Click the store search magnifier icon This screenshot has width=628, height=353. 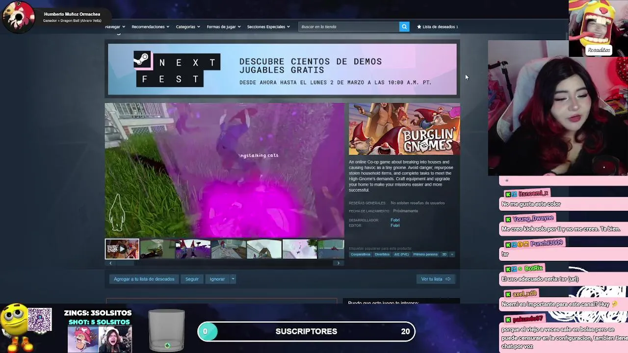point(404,26)
